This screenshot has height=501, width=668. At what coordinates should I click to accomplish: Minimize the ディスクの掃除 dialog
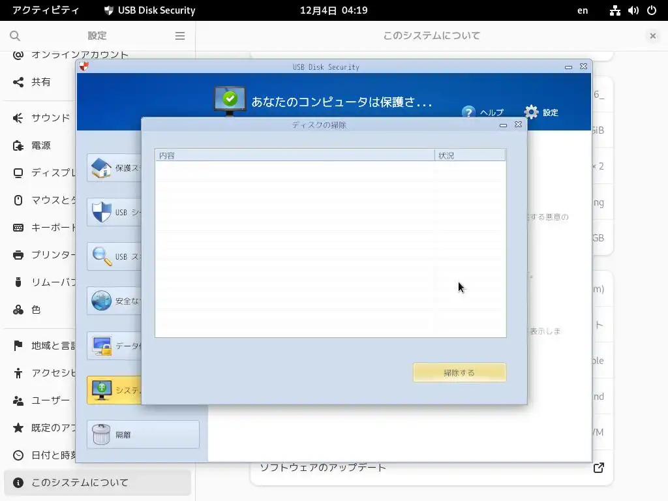click(503, 125)
